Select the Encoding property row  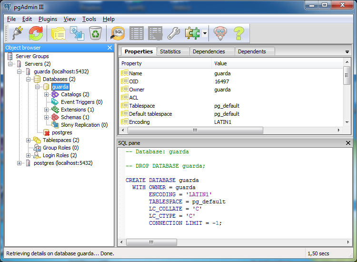(231, 122)
